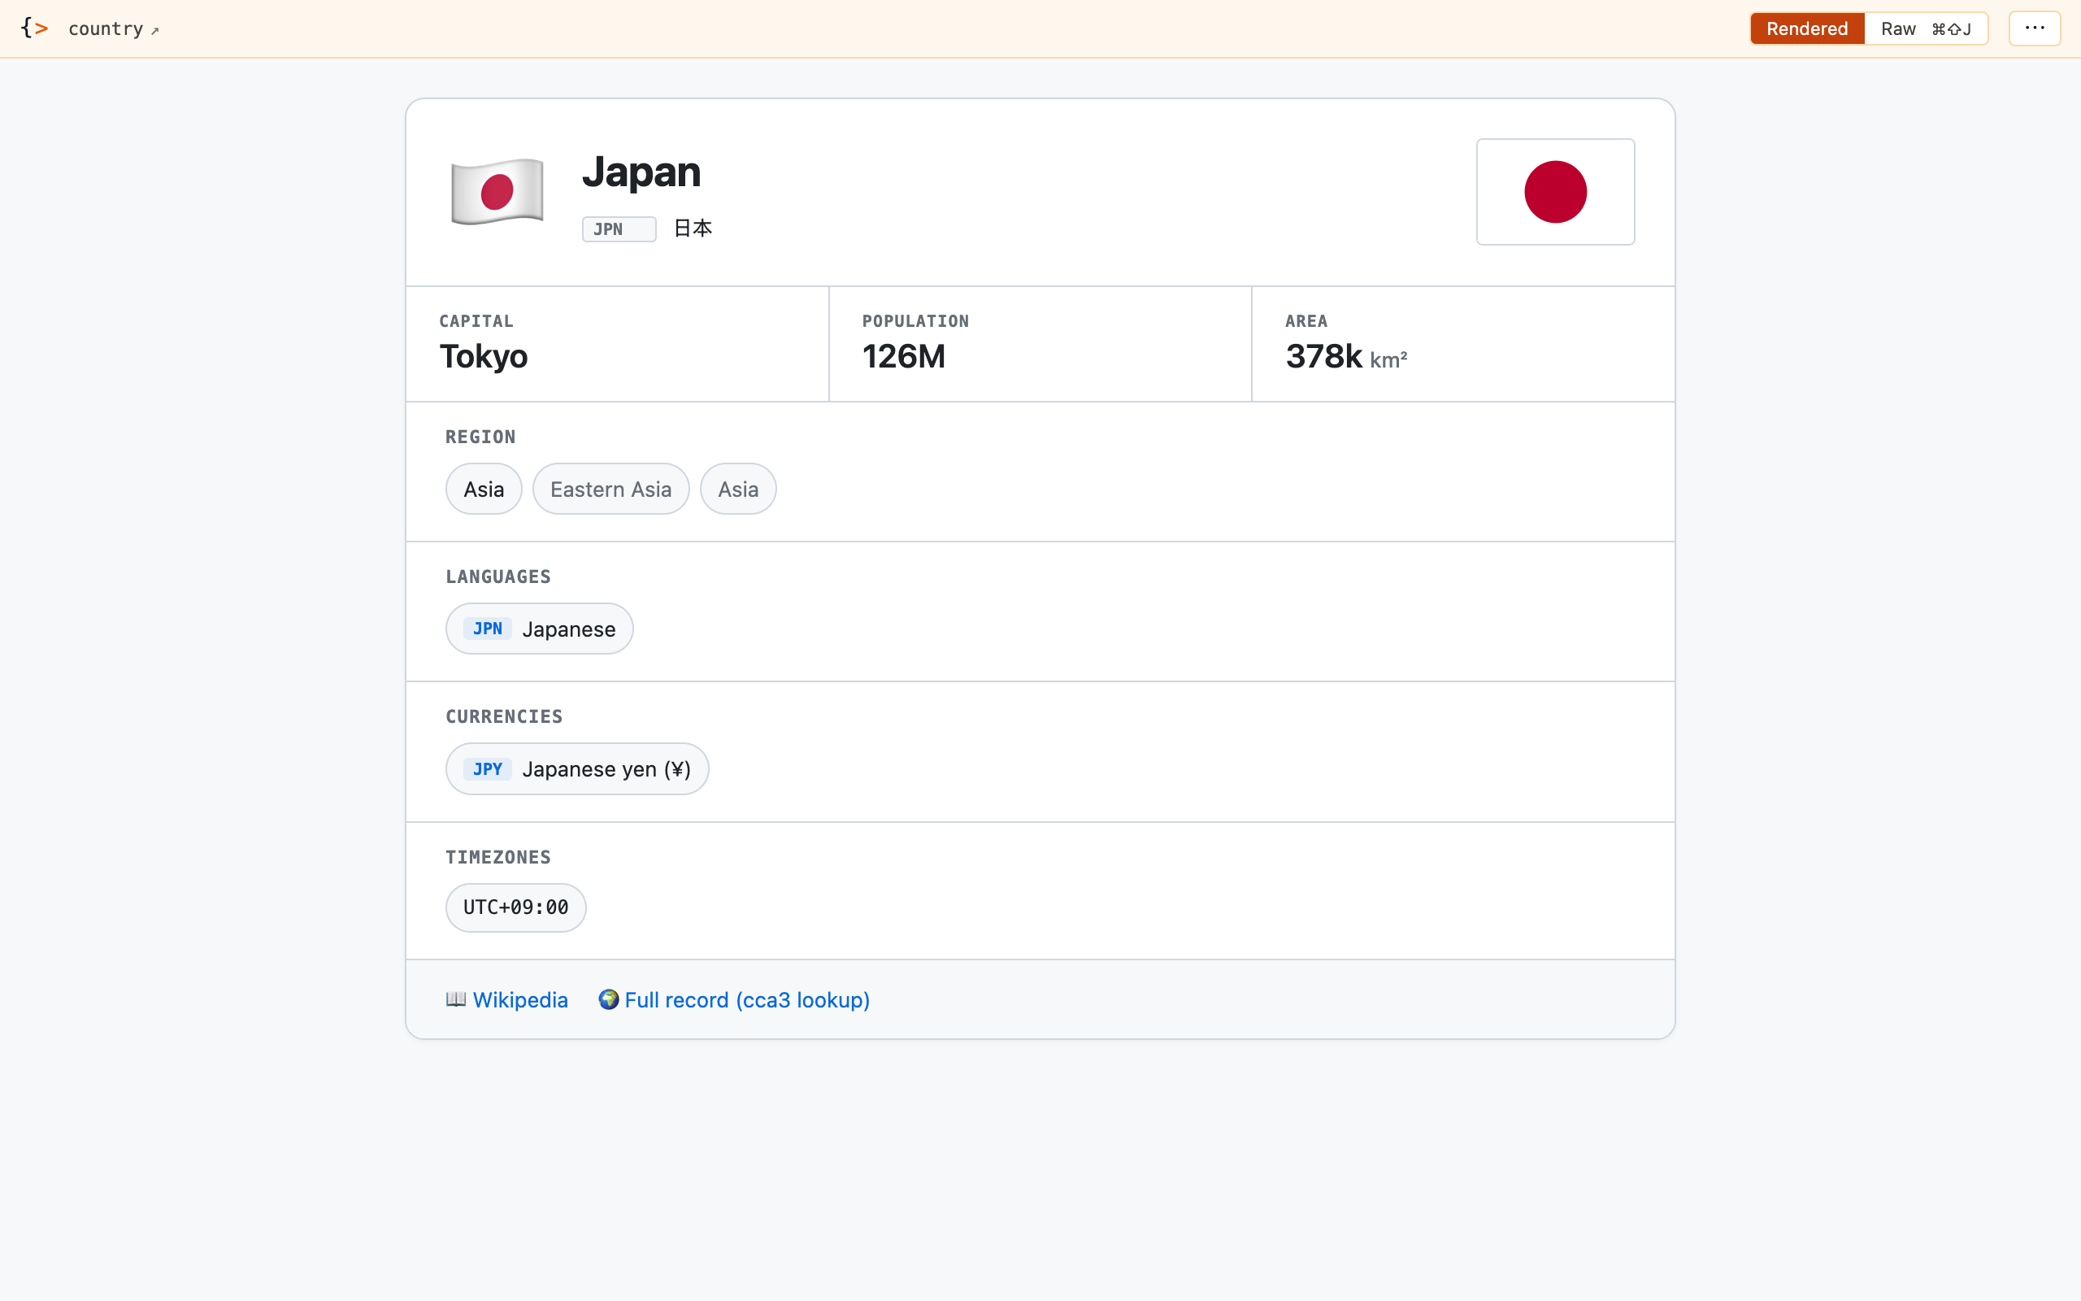The width and height of the screenshot is (2081, 1301).
Task: Click the JPY Japanese yen currency pill
Action: click(577, 768)
